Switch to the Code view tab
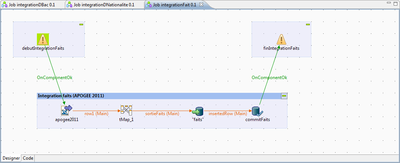 [28, 158]
